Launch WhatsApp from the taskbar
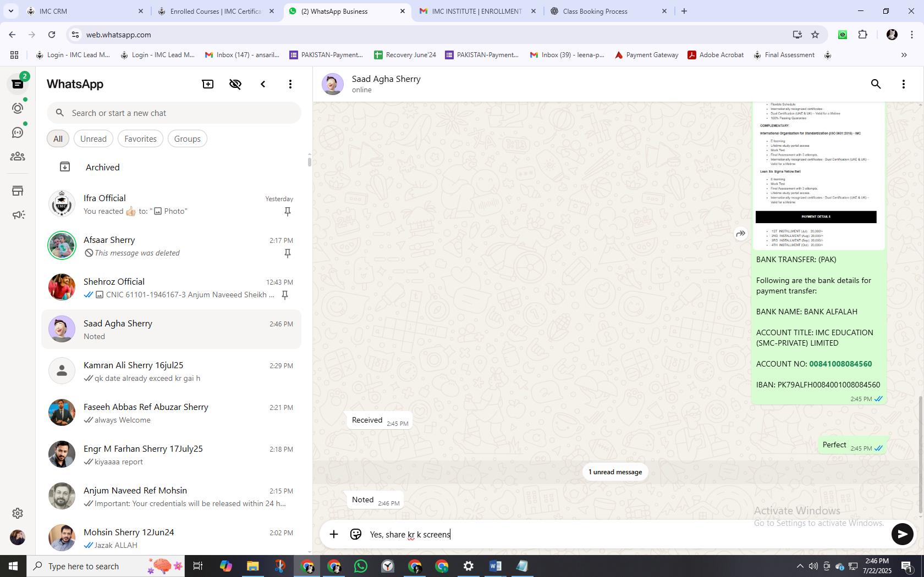 (x=361, y=566)
